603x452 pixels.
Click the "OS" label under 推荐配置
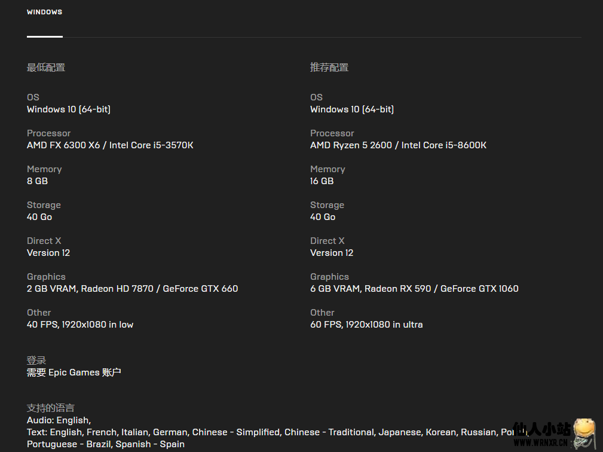(317, 97)
